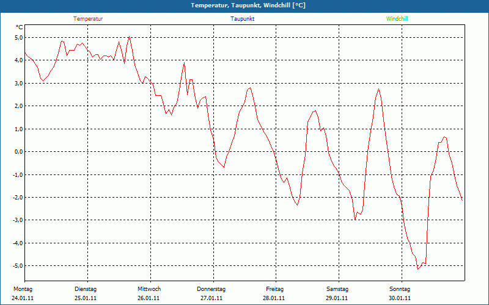Click the Mittwoch day label
The width and height of the screenshot is (489, 305).
pos(149,289)
